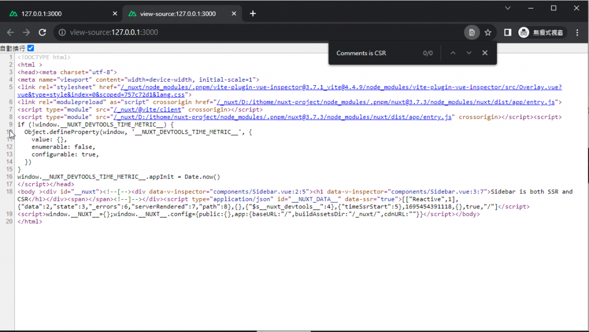Close the view-source:127.0.0.1:3000 tab
This screenshot has height=332, width=589.
pyautogui.click(x=234, y=13)
